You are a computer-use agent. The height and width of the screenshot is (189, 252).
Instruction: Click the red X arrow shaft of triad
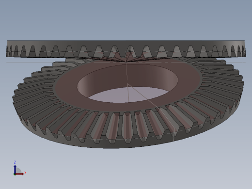19,174
